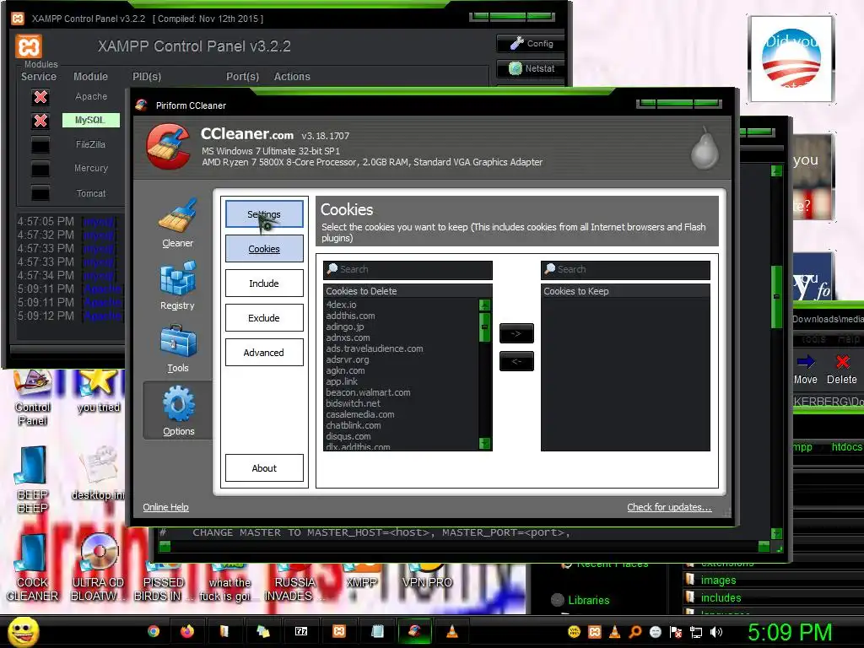Click CCleaner taskbar button
This screenshot has height=648, width=864.
(415, 631)
